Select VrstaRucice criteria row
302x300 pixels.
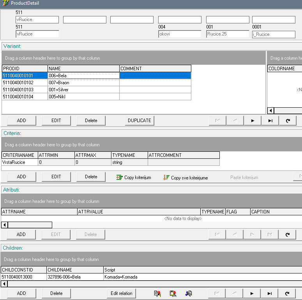pyautogui.click(x=111, y=162)
